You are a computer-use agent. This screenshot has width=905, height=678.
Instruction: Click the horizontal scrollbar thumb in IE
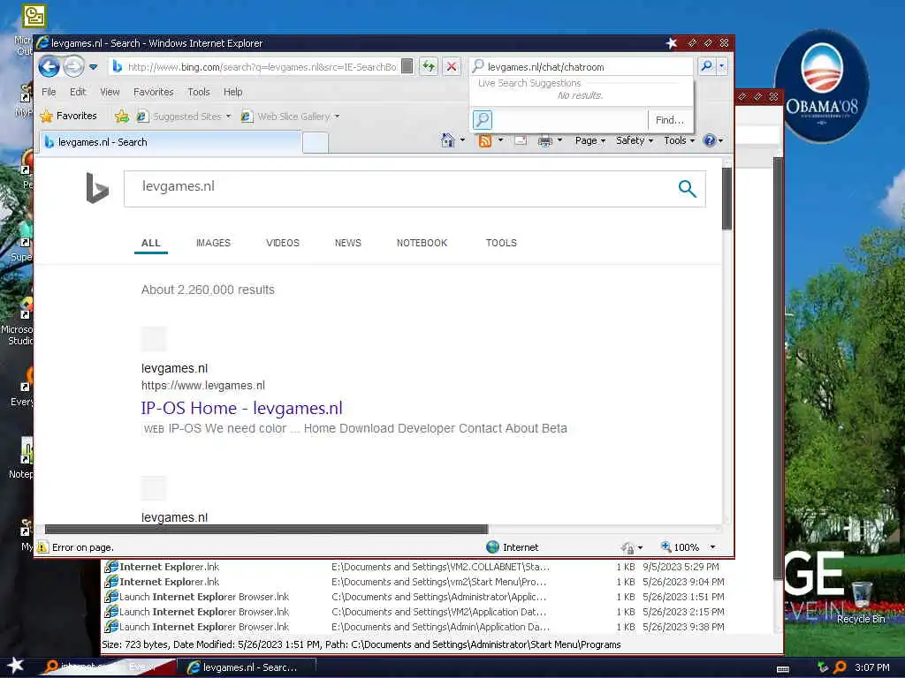[267, 530]
